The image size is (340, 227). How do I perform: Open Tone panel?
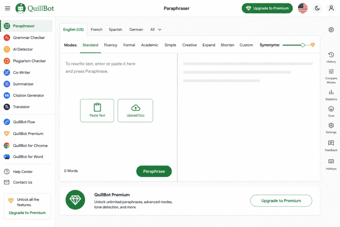(x=331, y=112)
